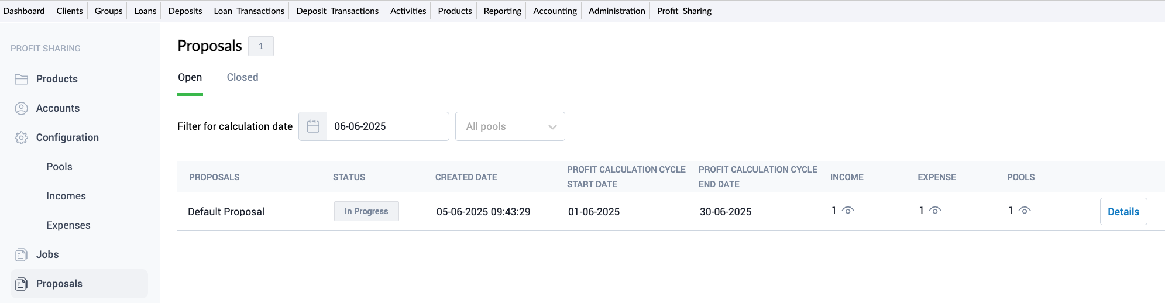Open the Reporting menu item
This screenshot has width=1165, height=303.
502,11
